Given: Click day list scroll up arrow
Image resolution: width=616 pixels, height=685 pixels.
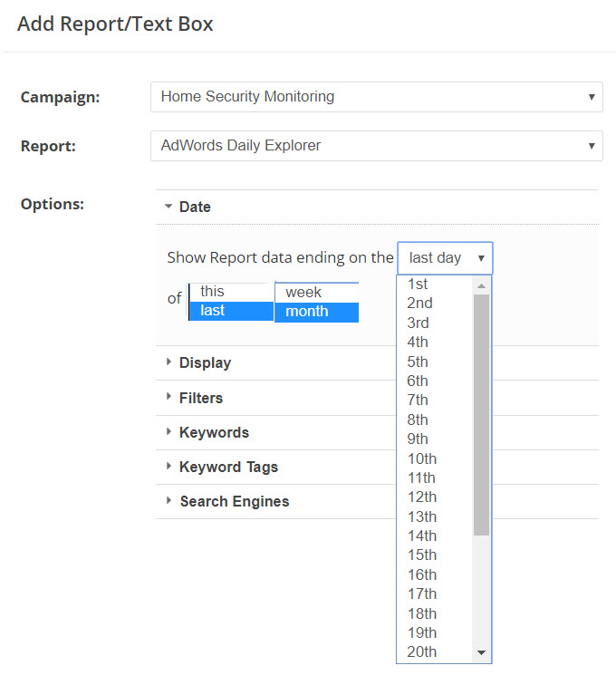Looking at the screenshot, I should click(481, 285).
